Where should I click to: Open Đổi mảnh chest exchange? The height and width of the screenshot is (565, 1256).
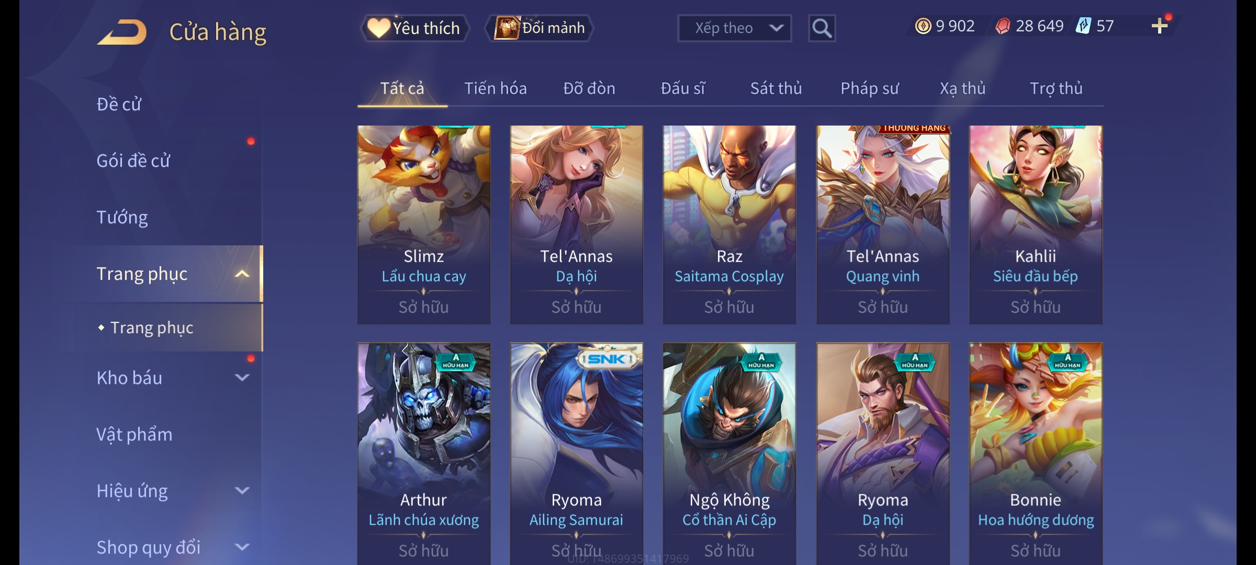point(540,28)
